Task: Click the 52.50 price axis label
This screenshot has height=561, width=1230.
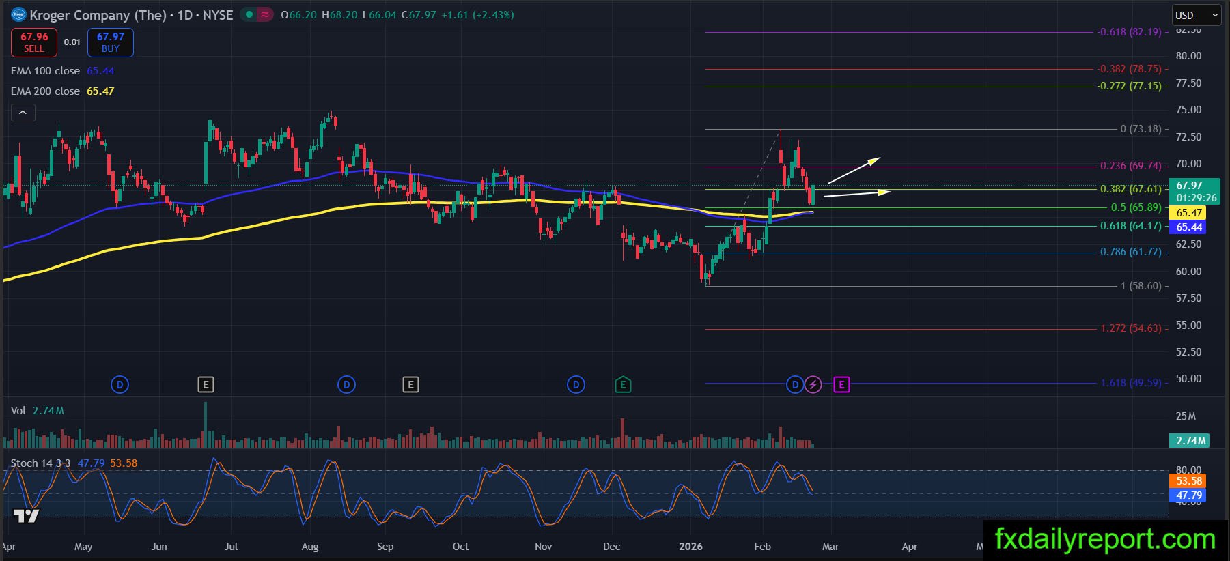Action: tap(1188, 352)
